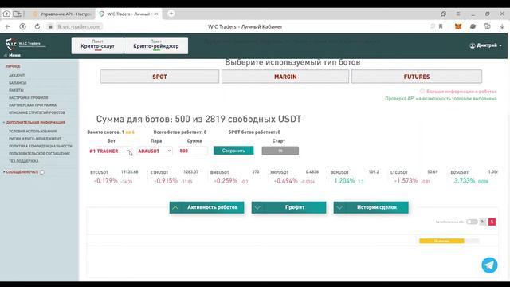Click the Сохранить button
510x287 pixels.
point(233,151)
